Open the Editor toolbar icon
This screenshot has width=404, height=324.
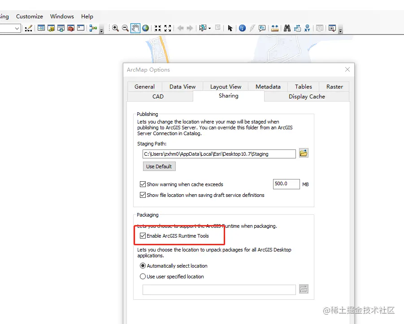point(28,28)
